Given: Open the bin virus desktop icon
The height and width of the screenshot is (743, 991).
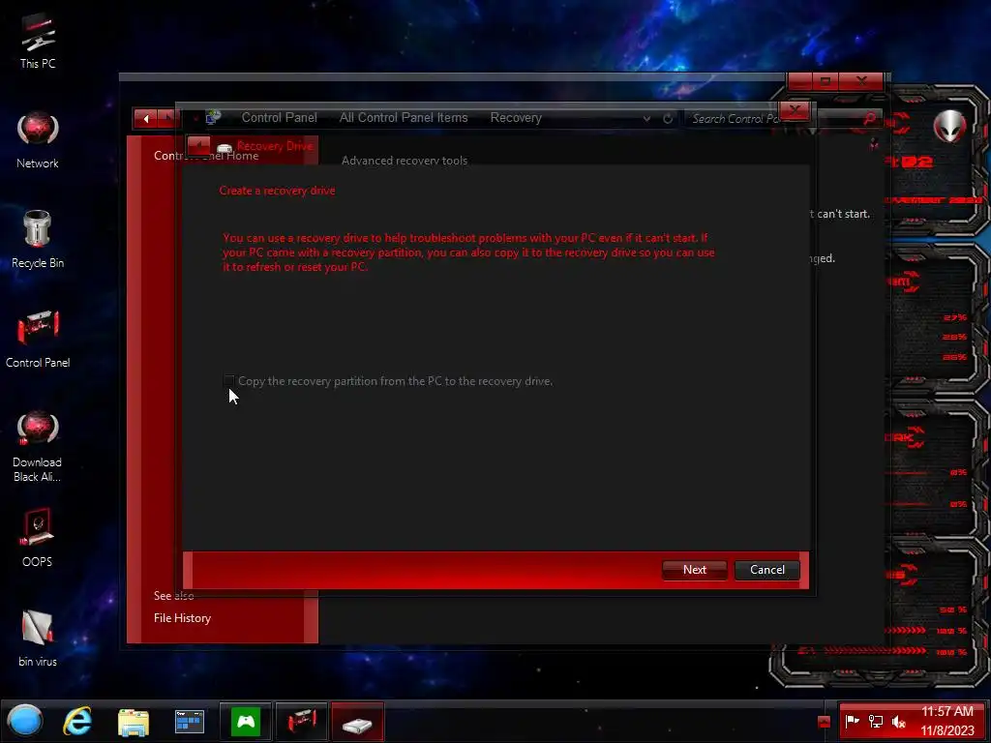Looking at the screenshot, I should click(38, 639).
